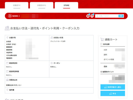The width and height of the screenshot is (133, 100).
Task: Click the 市区町村 label
Action: (x=9, y=53)
